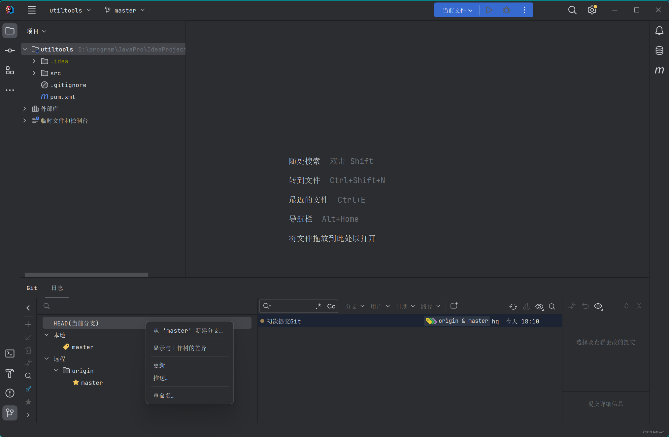Select local master branch
This screenshot has height=437, width=669.
83,347
